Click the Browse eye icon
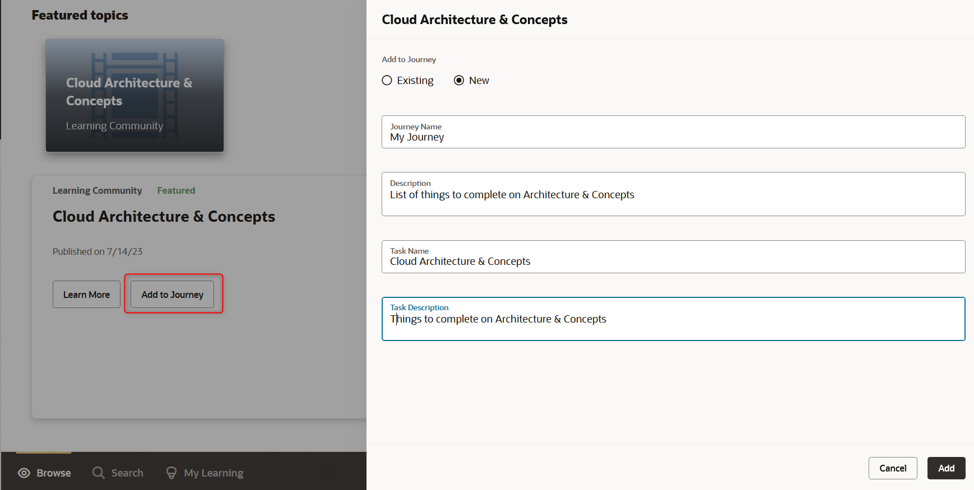 click(24, 473)
